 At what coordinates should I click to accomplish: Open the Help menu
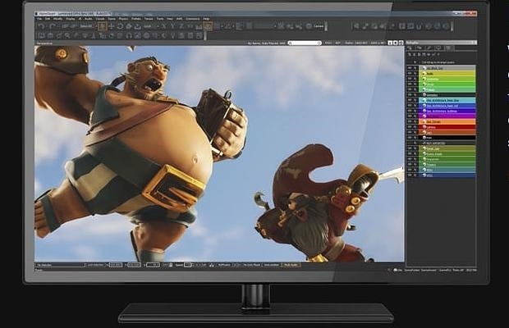(x=206, y=19)
